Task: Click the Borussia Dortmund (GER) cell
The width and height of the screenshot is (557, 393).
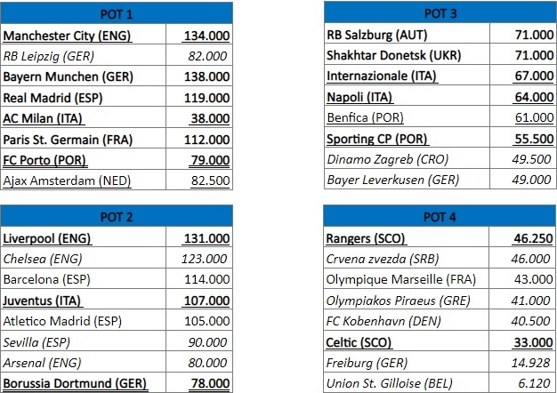Action: (x=83, y=382)
